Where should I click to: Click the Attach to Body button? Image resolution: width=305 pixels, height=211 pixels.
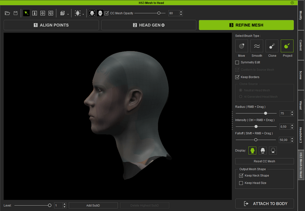pos(264,203)
